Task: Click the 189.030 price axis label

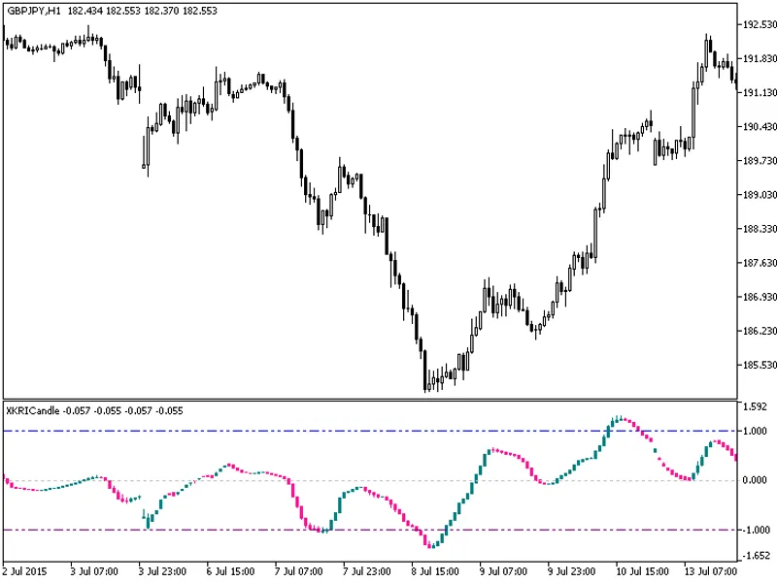Action: pos(760,195)
